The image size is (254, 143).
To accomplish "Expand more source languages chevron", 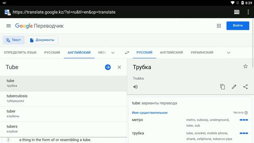I will (x=113, y=53).
